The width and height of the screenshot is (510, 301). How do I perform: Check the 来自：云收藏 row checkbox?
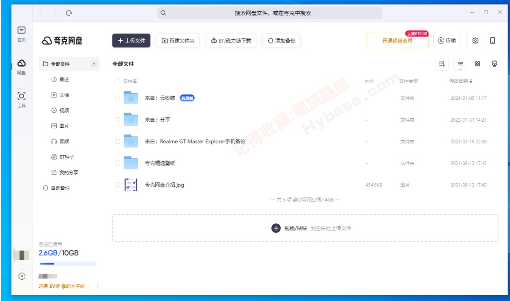pyautogui.click(x=118, y=98)
